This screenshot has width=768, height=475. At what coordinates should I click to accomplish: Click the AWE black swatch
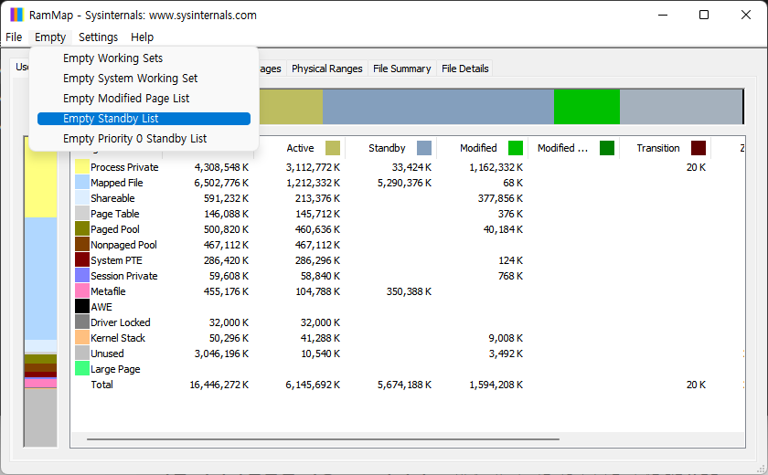point(81,307)
